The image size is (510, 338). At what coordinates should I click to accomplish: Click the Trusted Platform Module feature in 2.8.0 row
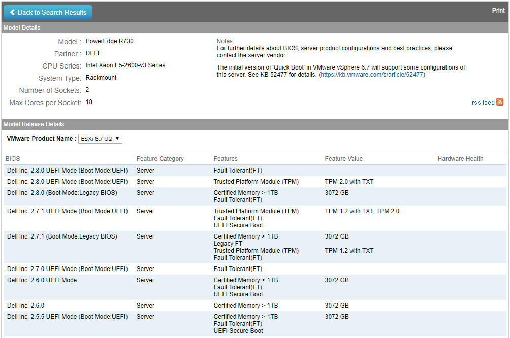tap(257, 181)
